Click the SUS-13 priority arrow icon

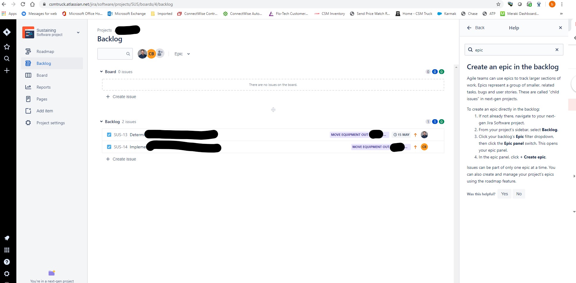(x=415, y=135)
